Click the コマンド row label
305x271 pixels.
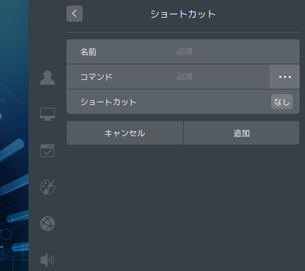pos(96,77)
